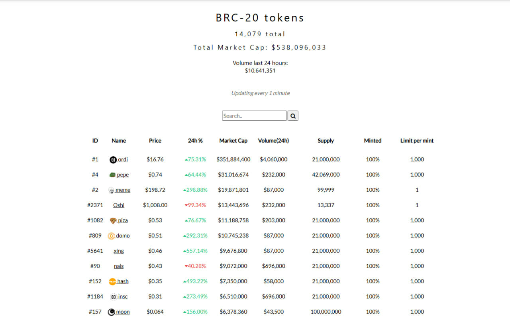This screenshot has height=318, width=510.
Task: Click the ordi token logo icon
Action: tap(113, 160)
